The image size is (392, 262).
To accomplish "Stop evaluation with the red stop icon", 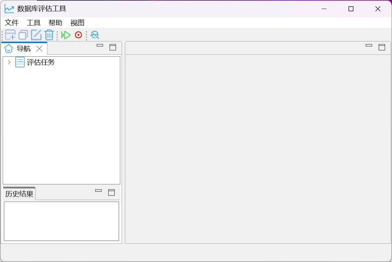I will click(x=78, y=35).
